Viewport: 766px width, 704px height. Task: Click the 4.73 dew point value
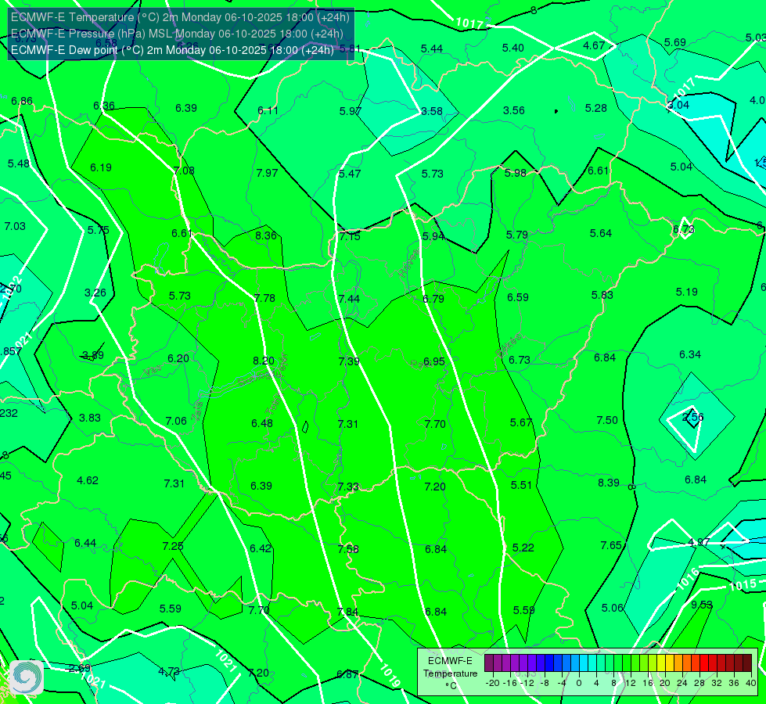pos(169,671)
